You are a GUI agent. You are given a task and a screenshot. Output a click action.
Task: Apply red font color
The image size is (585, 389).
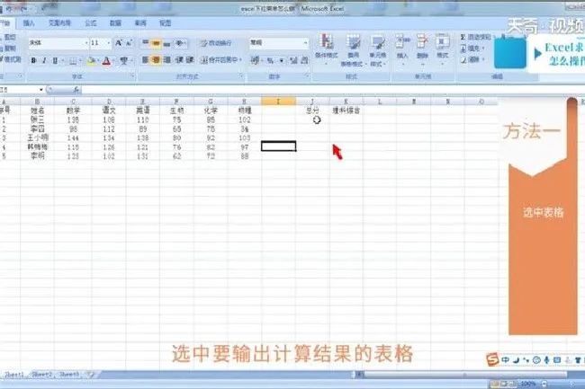[x=106, y=60]
